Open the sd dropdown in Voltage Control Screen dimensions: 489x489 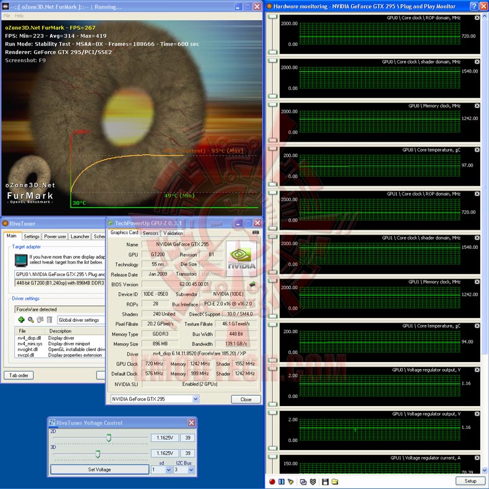(168, 470)
